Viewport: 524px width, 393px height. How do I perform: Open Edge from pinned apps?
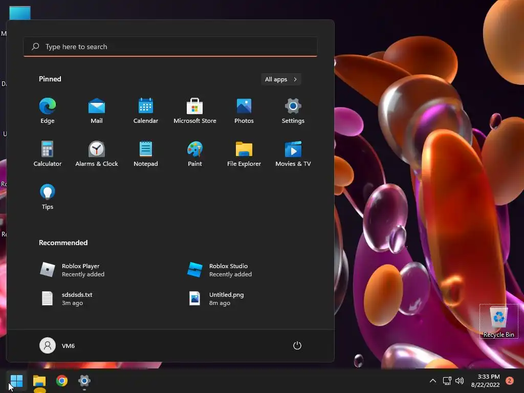point(48,111)
